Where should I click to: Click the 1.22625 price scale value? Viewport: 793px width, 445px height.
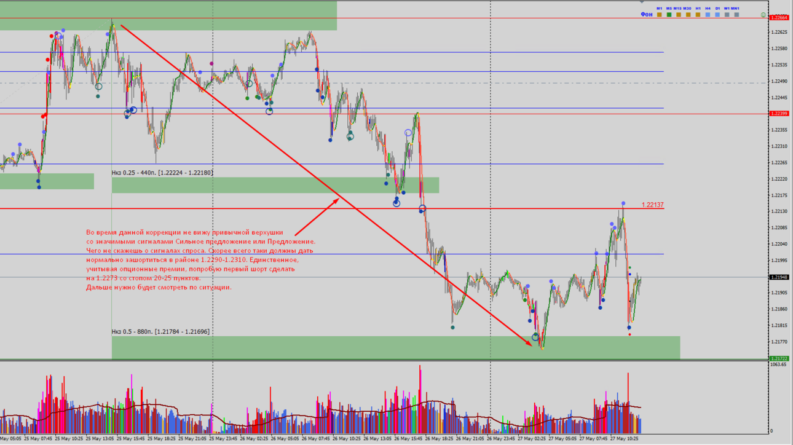coord(779,32)
